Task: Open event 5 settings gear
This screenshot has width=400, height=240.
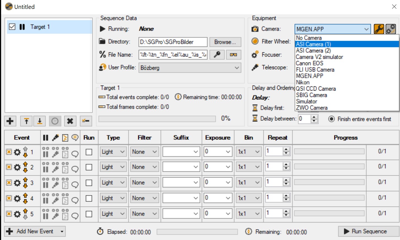Action: click(17, 214)
